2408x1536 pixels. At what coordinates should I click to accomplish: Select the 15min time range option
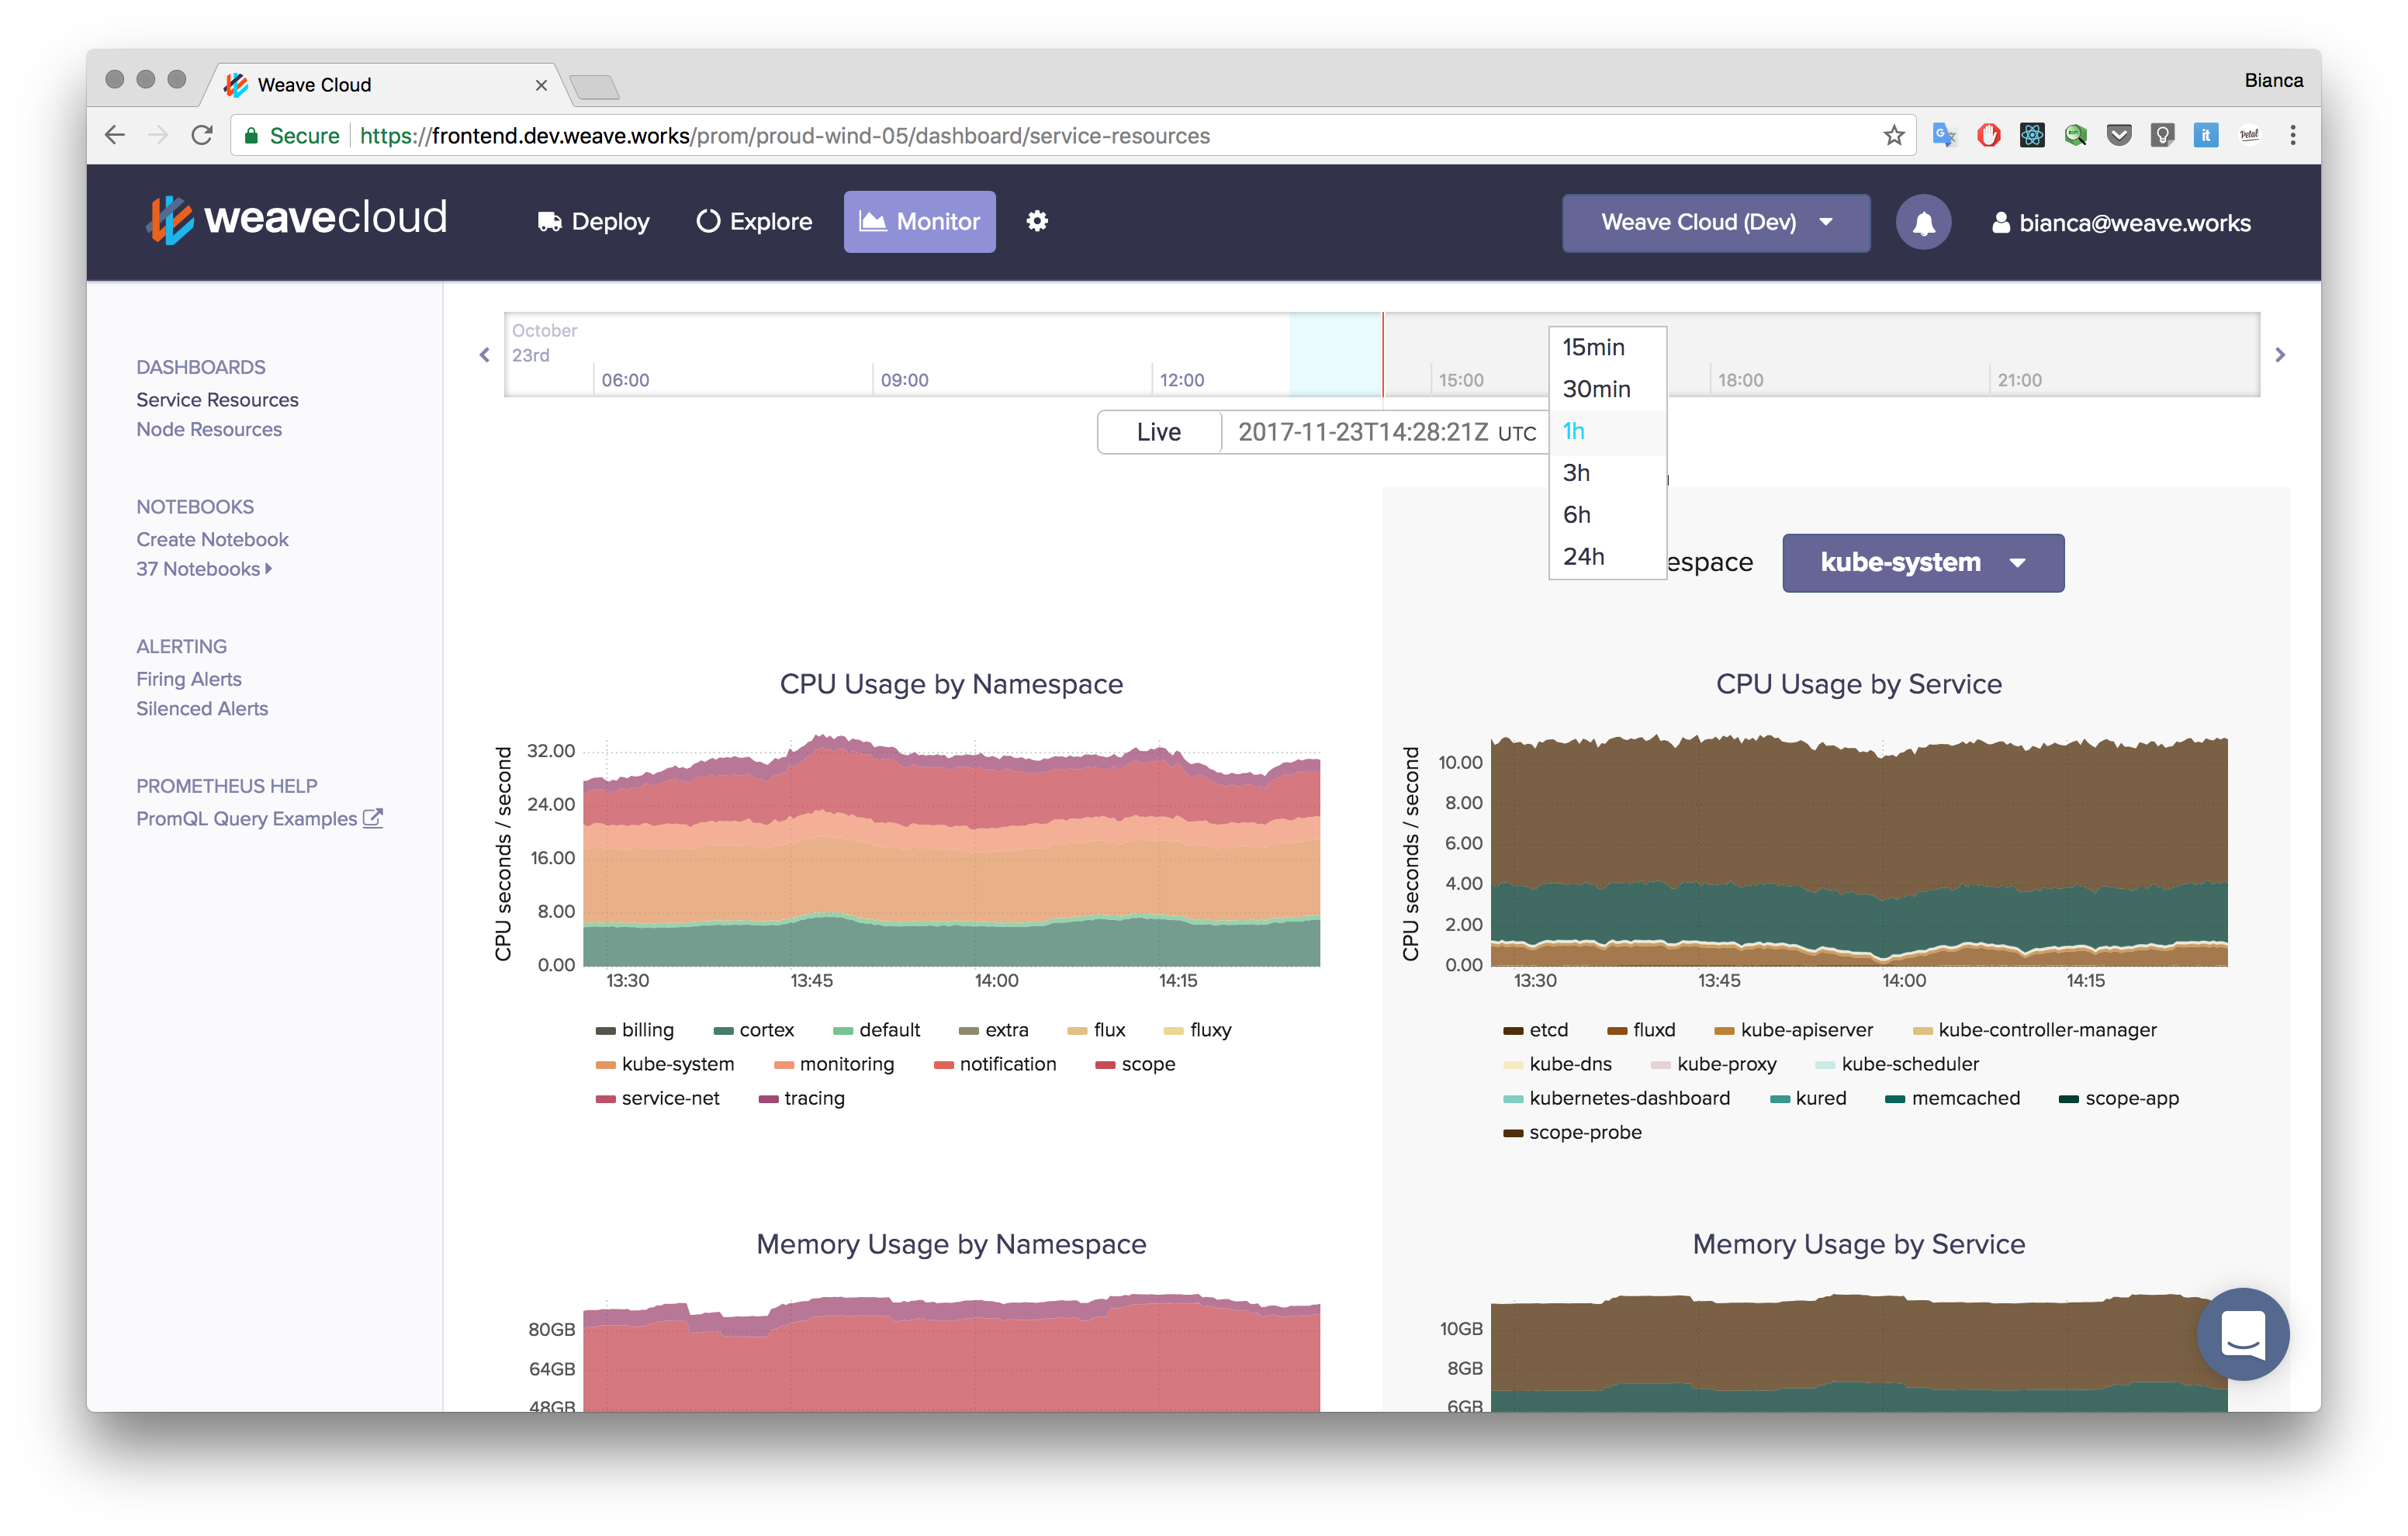[x=1592, y=347]
